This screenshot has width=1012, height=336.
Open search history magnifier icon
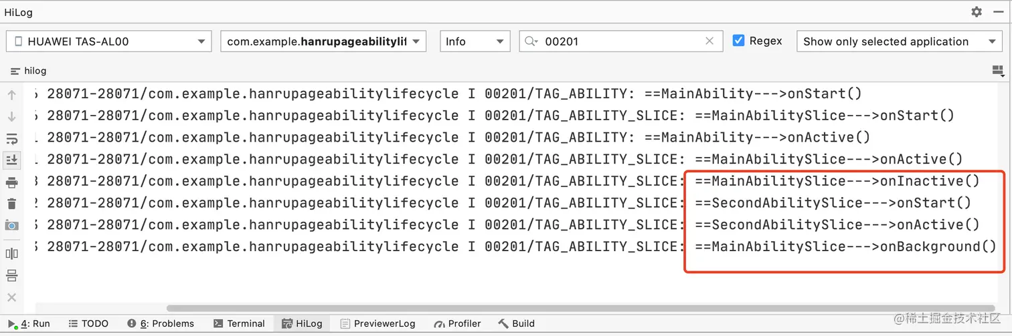tap(532, 41)
